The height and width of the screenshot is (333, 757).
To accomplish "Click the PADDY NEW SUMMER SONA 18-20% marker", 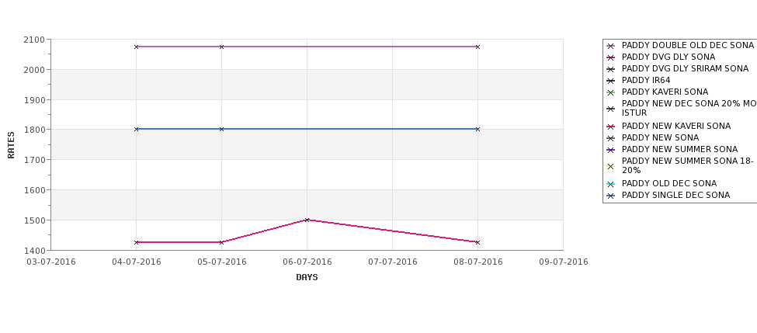I will click(610, 166).
